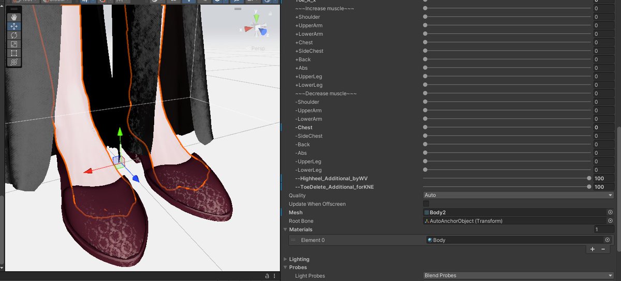Click the tools overlay drag handle
This screenshot has width=621, height=281.
[14, 9]
